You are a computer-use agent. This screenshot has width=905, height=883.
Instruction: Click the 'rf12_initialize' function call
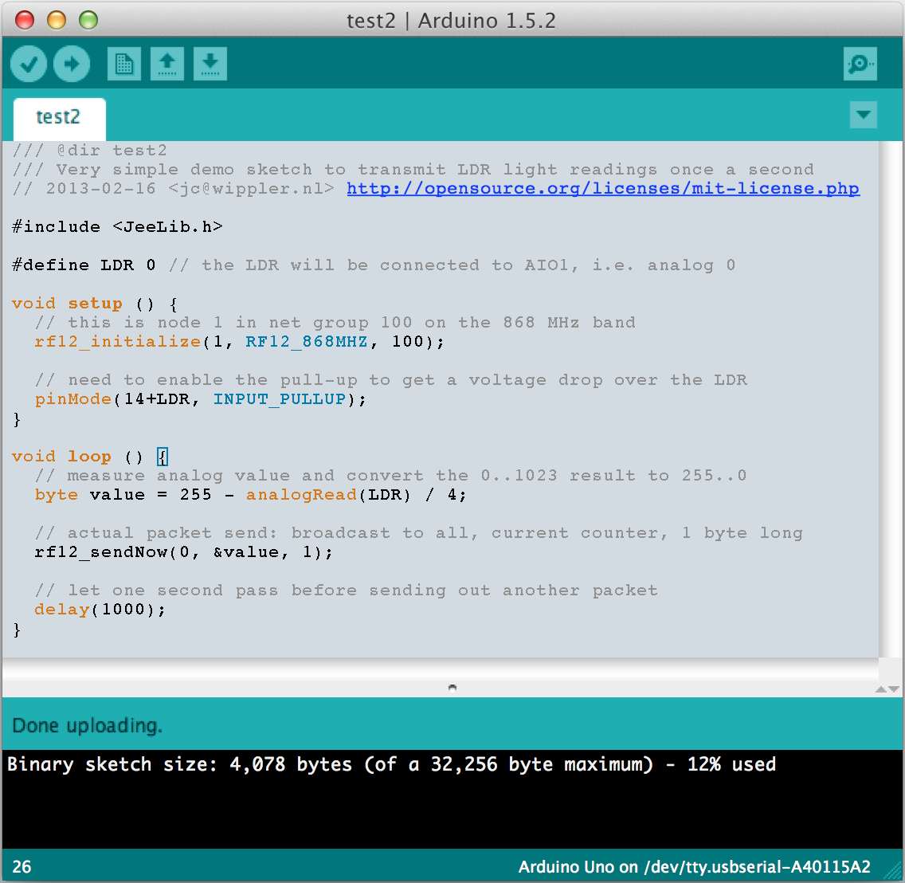[118, 341]
